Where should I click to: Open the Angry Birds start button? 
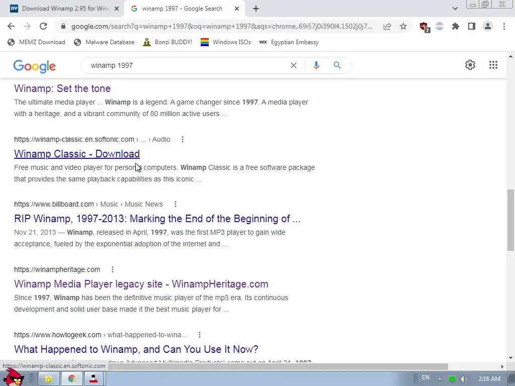13,377
